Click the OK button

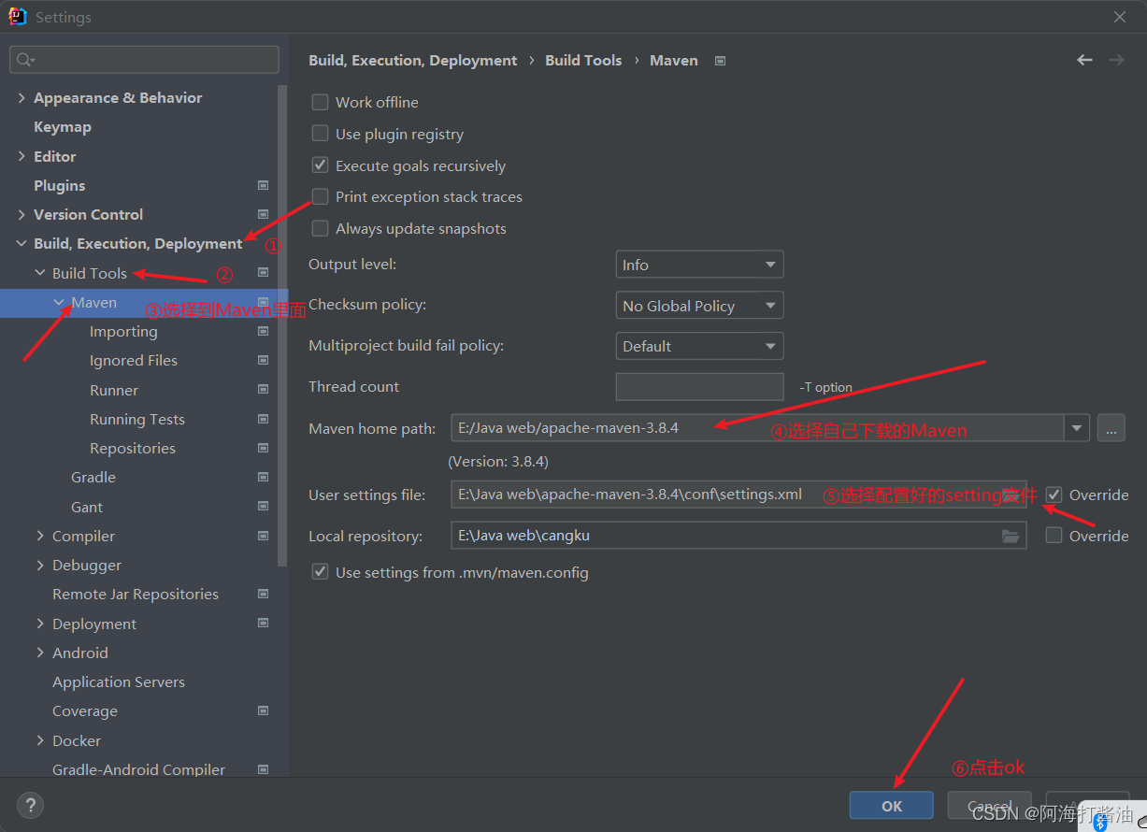892,806
